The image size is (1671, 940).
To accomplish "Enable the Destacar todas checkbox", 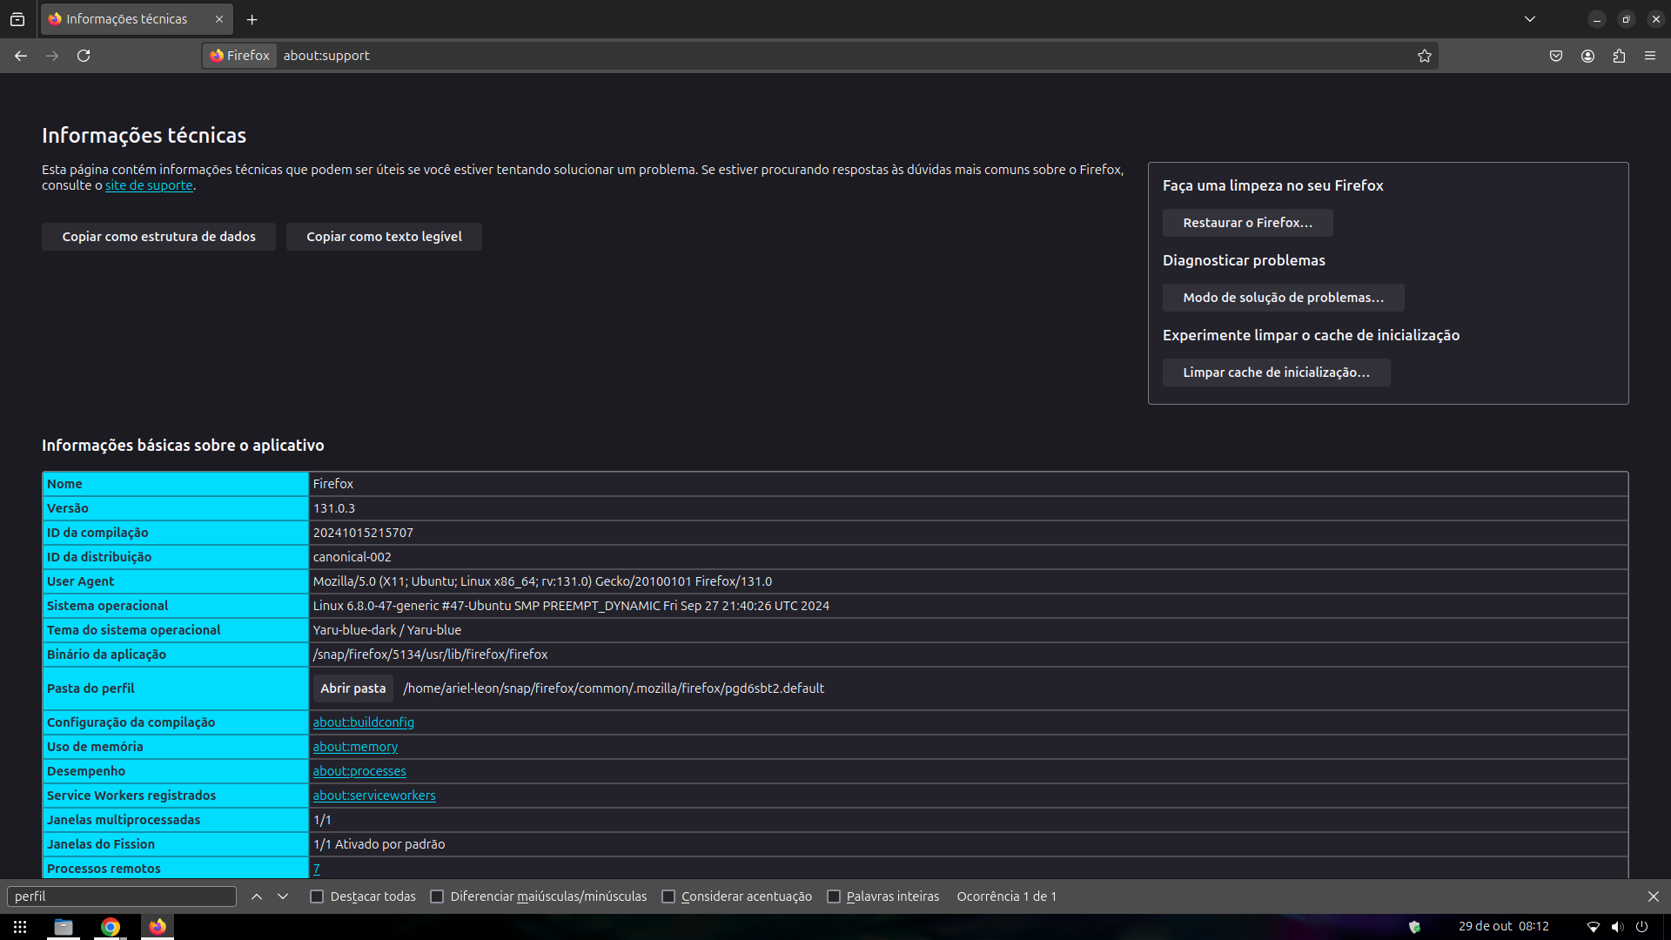I will [317, 896].
